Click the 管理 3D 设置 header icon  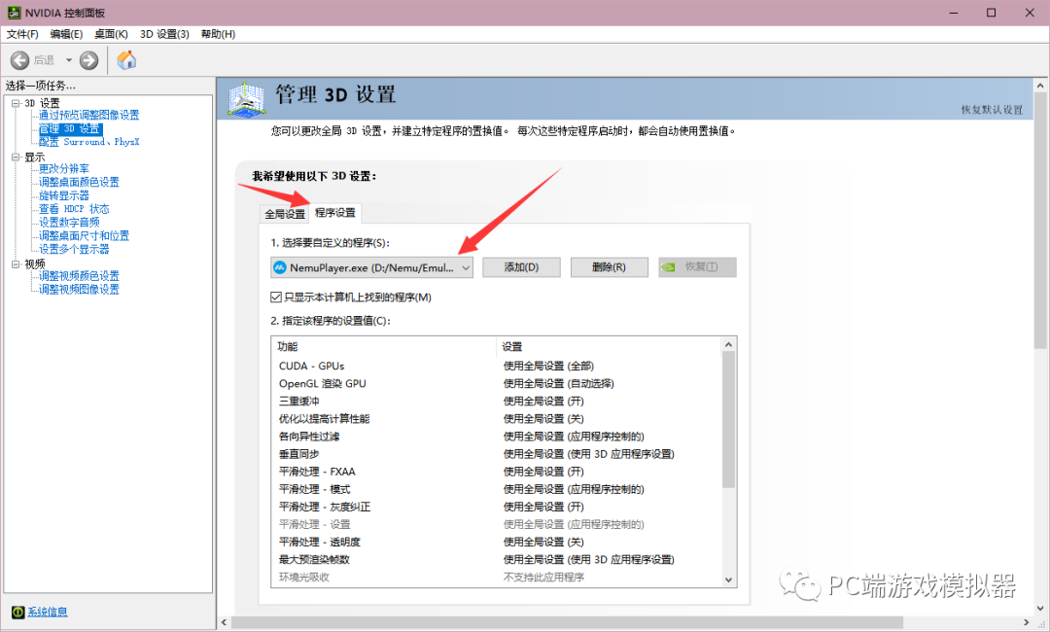pyautogui.click(x=246, y=99)
